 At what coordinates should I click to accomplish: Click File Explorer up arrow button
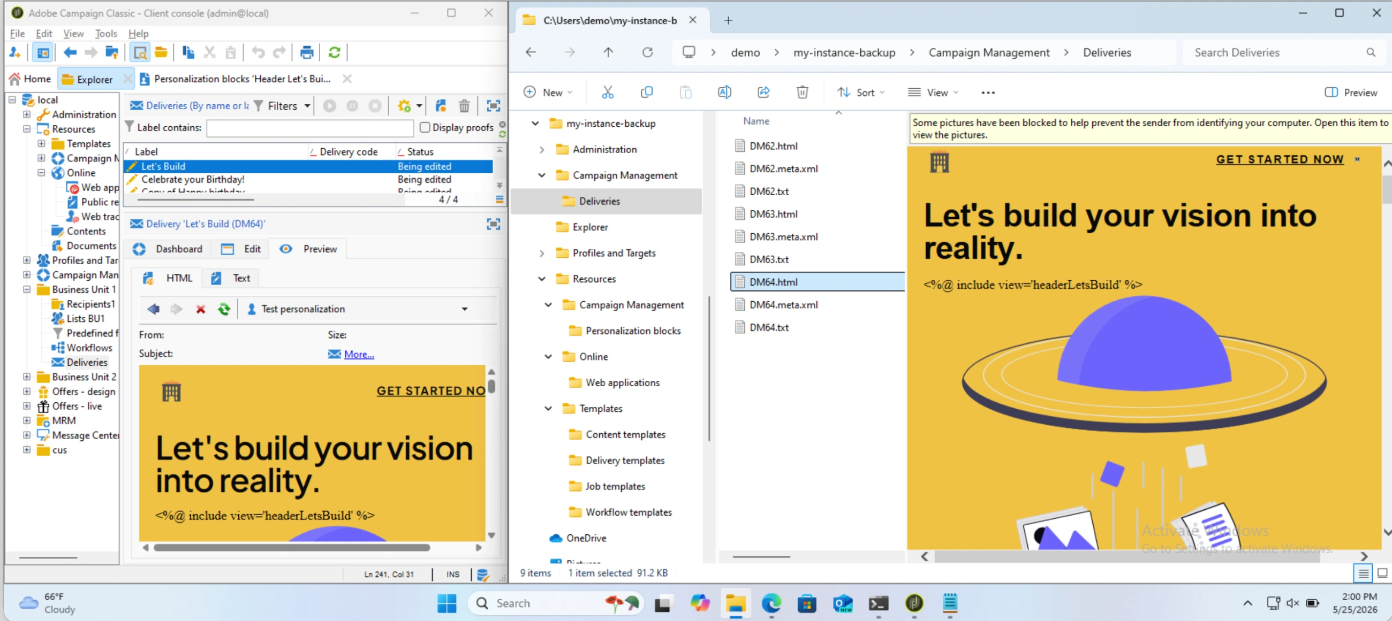(x=608, y=52)
